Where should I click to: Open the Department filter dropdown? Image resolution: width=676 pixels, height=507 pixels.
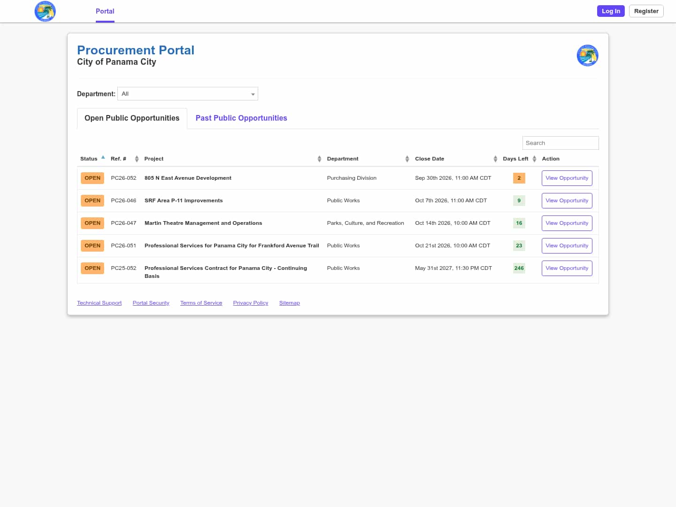[188, 94]
